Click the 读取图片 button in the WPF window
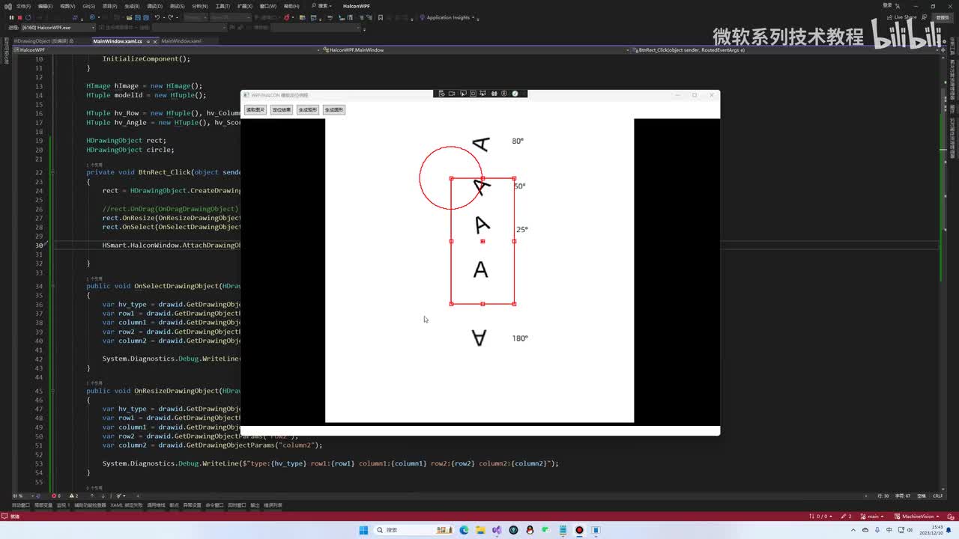 (255, 110)
